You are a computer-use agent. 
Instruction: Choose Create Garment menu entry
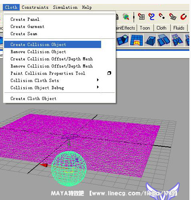[27, 26]
